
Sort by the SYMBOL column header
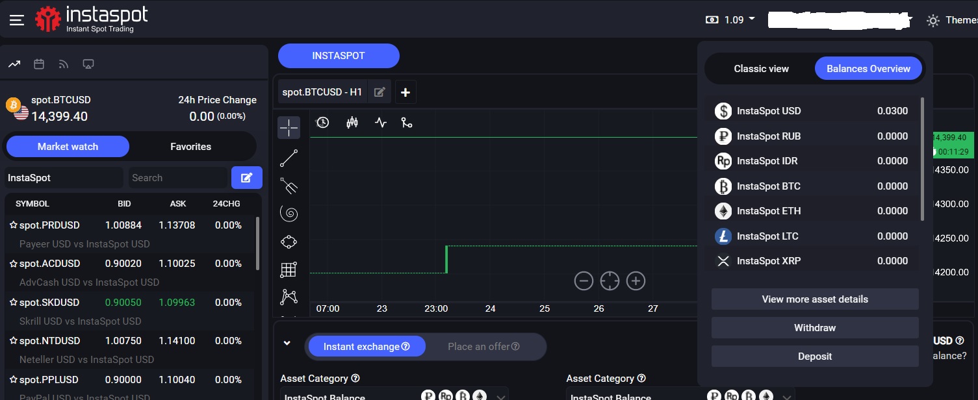[32, 204]
